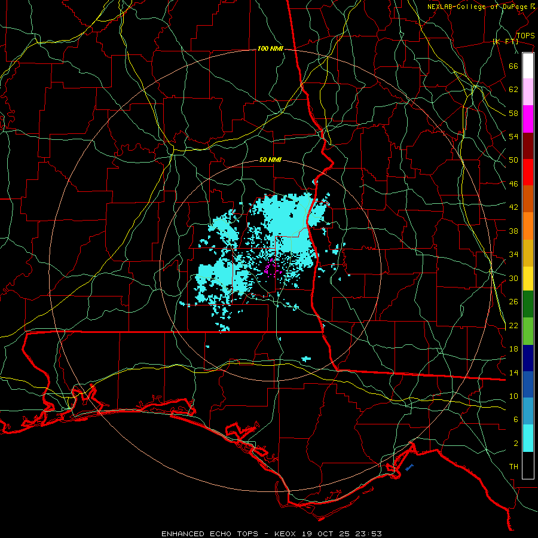Click the light blue legend swatch
This screenshot has width=538, height=538.
pos(528,411)
